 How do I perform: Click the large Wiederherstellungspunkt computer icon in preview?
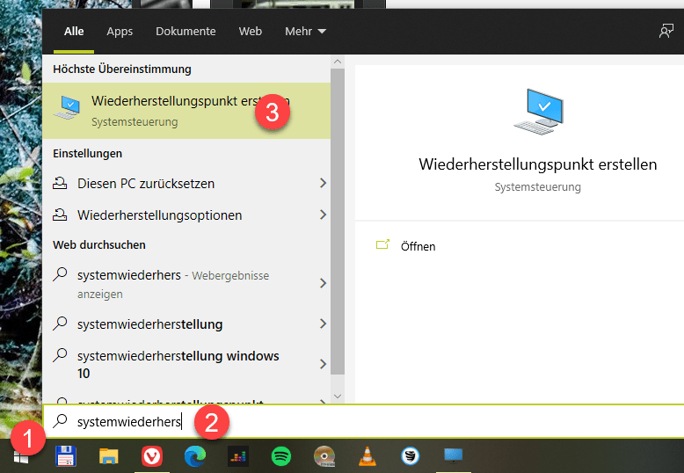coord(539,113)
